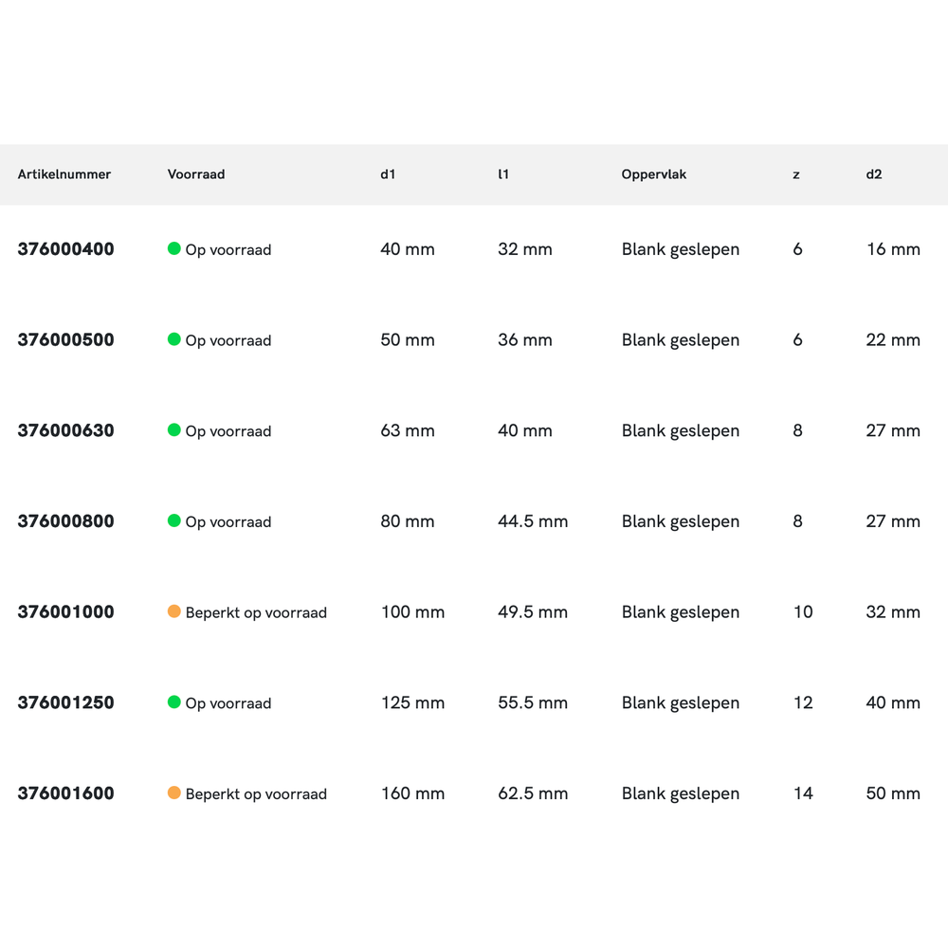Click the '125 mm' d1 cell
This screenshot has width=948, height=948.
[412, 702]
